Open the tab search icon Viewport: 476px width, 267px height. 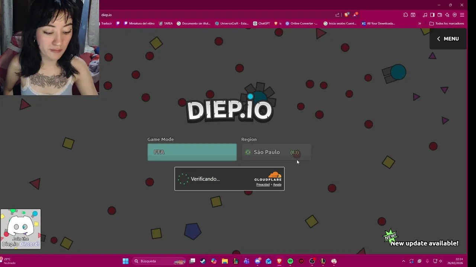coord(413,15)
